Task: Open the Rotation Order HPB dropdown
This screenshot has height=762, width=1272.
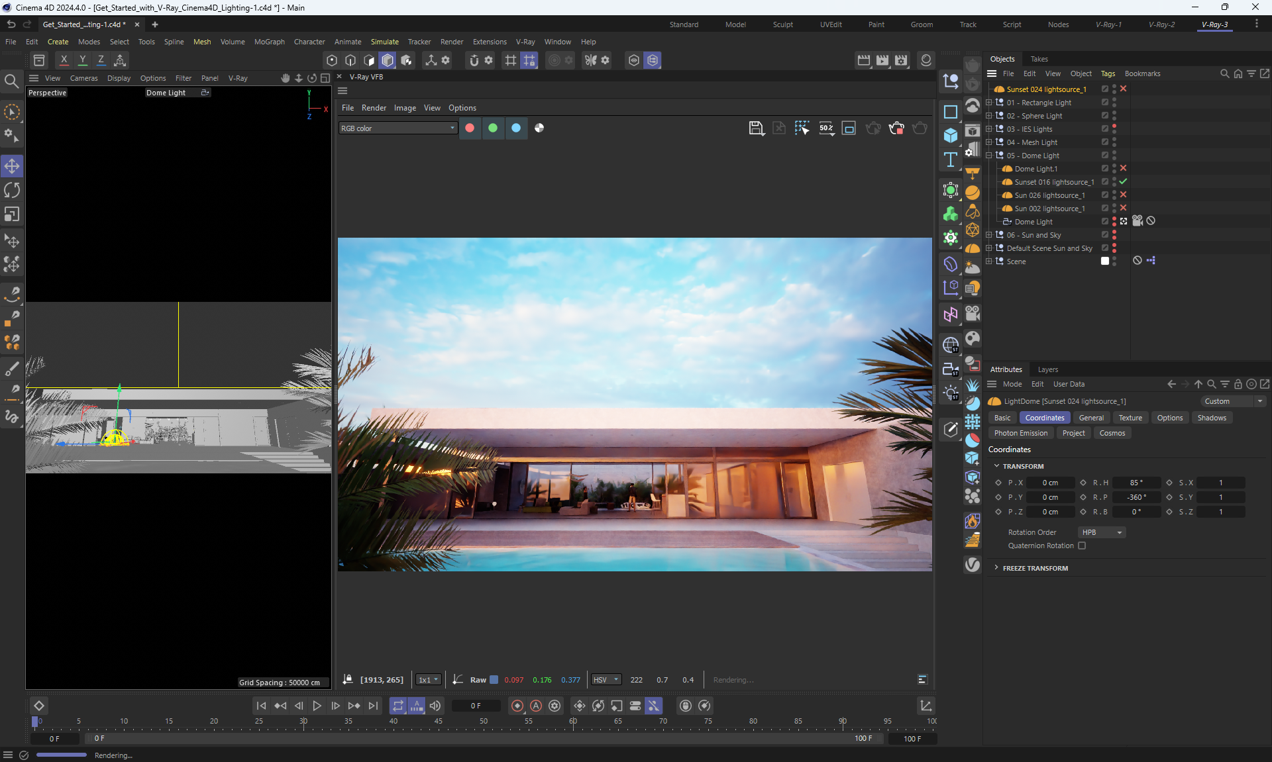Action: [1101, 532]
